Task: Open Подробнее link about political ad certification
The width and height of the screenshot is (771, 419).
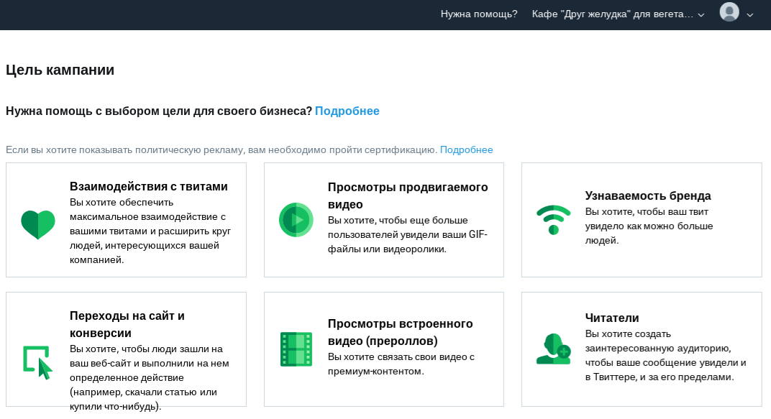Action: tap(466, 149)
